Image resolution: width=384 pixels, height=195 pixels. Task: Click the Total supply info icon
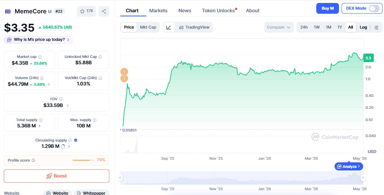[x=41, y=120]
